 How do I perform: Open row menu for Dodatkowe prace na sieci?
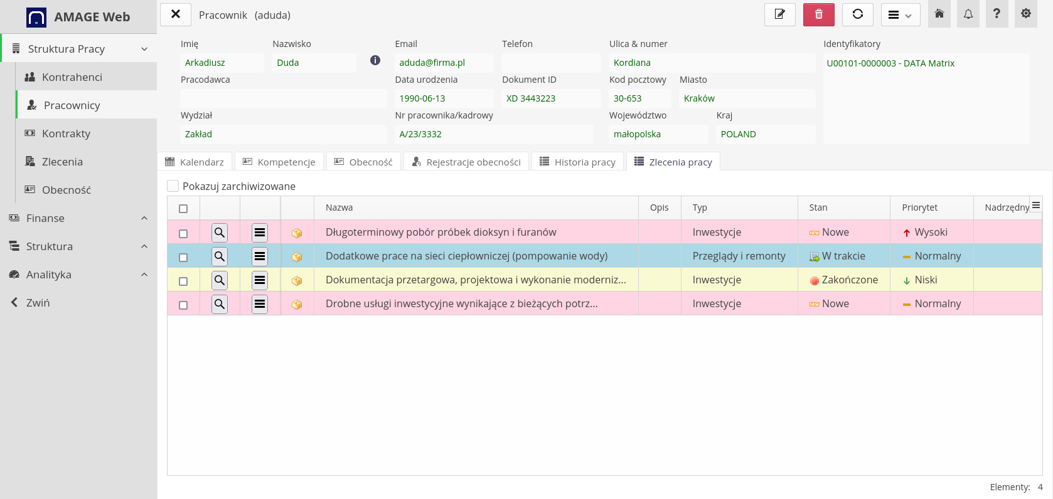[260, 256]
